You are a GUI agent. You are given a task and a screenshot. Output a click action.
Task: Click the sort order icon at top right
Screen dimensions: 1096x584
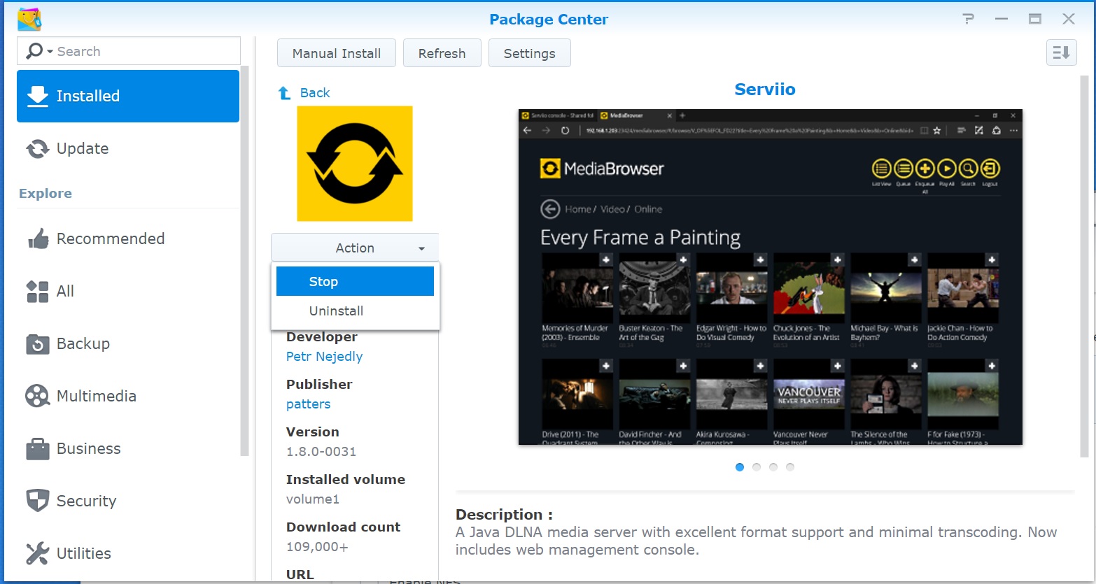(1061, 53)
